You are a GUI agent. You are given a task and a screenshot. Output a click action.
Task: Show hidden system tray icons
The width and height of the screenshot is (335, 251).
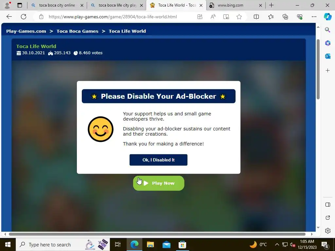[x=277, y=244]
